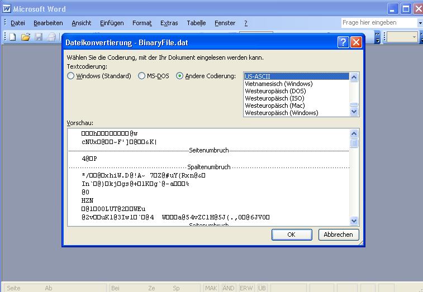Open the Bearbeiten menu
Image resolution: width=423 pixels, height=292 pixels.
coord(48,23)
